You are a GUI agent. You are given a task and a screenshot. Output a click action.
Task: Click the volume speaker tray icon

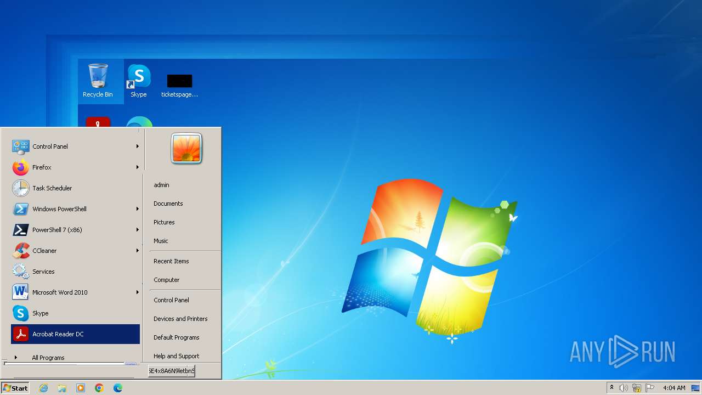coord(624,388)
